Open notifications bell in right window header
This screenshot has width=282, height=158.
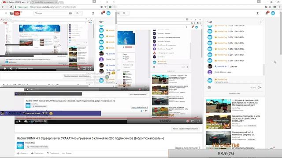tap(267, 13)
